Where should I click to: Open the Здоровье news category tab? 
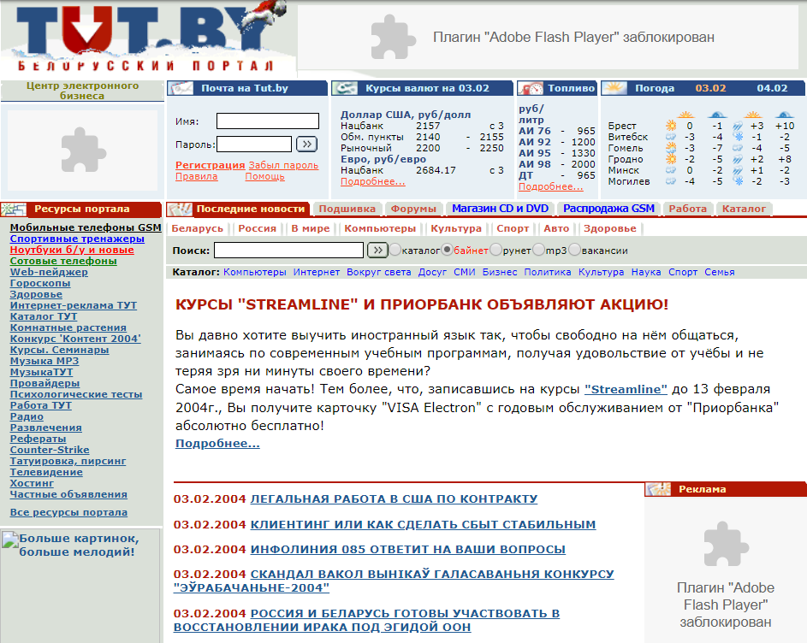click(x=610, y=228)
